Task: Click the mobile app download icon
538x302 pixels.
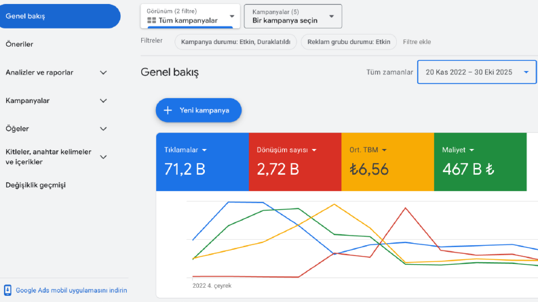Action: pyautogui.click(x=7, y=290)
